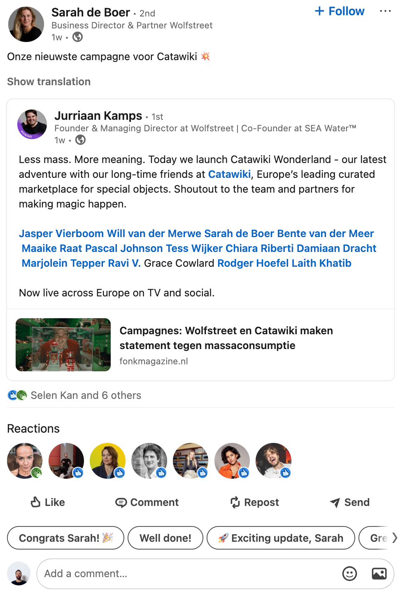Choose the 'Well done!' quick reply
This screenshot has height=601, width=405.
pyautogui.click(x=165, y=538)
